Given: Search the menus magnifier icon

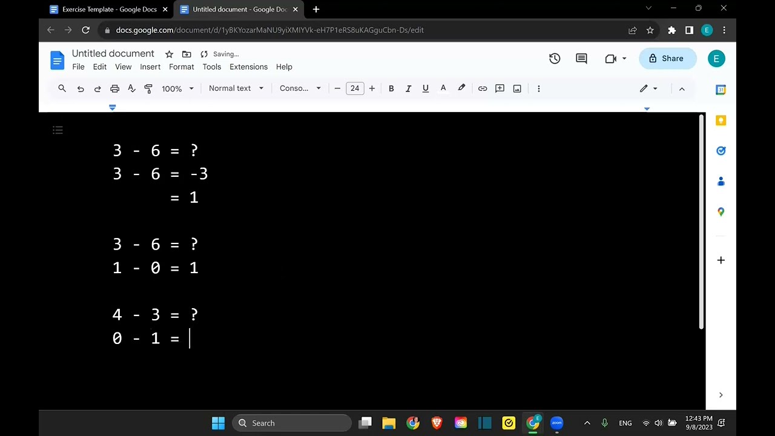Looking at the screenshot, I should coord(62,88).
